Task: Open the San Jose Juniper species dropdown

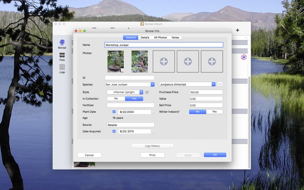Action: 130,84
